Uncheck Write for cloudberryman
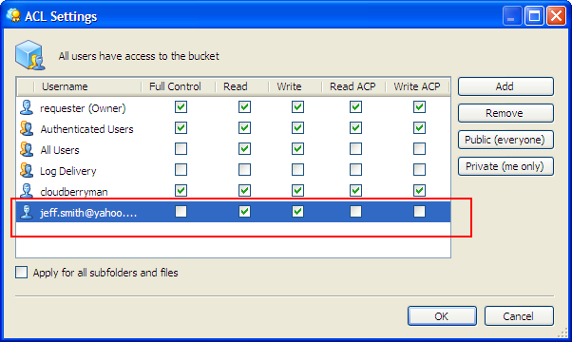572x342 pixels. click(297, 190)
